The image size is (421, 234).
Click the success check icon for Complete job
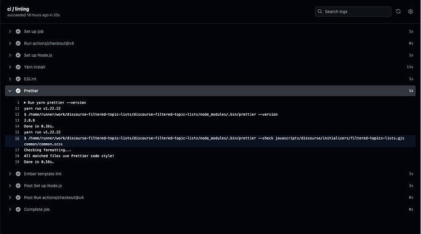pos(18,210)
